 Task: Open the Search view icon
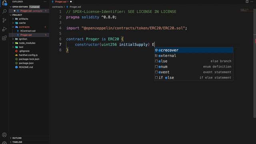click(x=4, y=11)
